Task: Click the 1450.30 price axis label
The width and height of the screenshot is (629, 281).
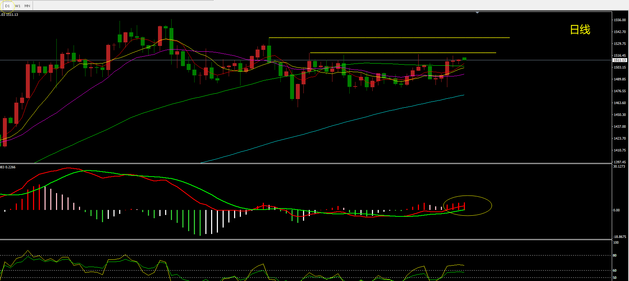Action: click(620, 115)
